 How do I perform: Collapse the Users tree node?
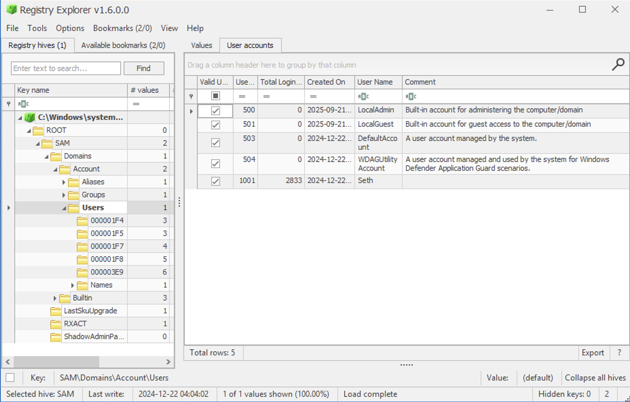[65, 207]
